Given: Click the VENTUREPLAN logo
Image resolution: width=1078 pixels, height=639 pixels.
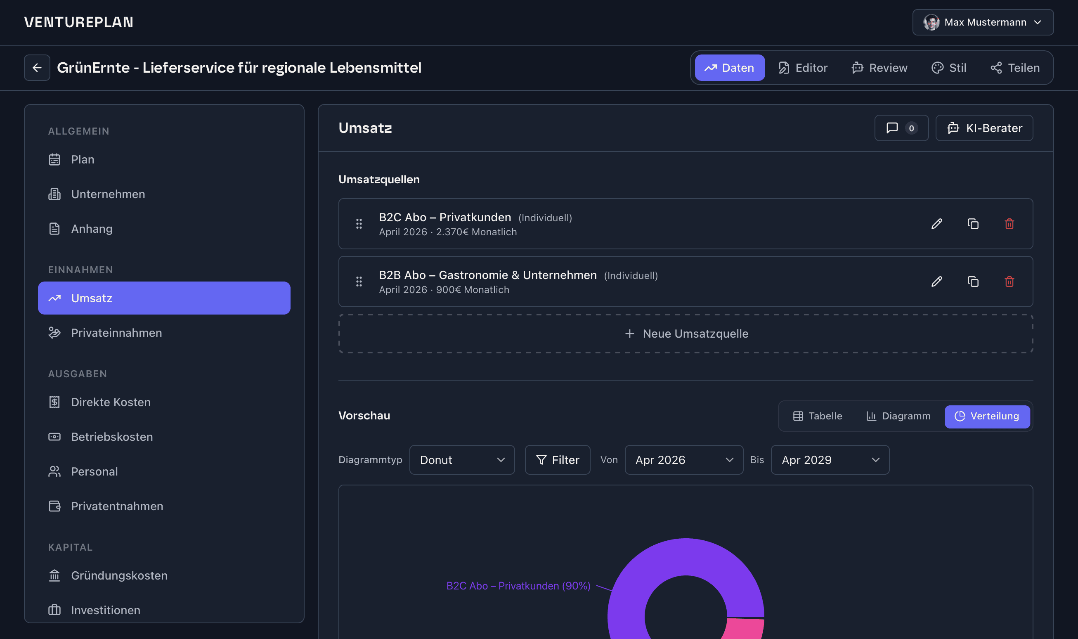Looking at the screenshot, I should [x=79, y=22].
